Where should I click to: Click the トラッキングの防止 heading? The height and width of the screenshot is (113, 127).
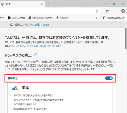(x=18, y=55)
